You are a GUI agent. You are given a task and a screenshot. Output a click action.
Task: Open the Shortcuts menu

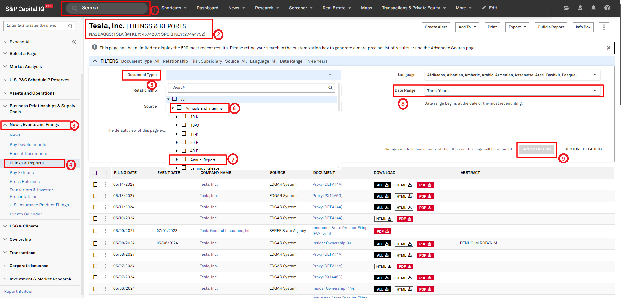point(174,8)
